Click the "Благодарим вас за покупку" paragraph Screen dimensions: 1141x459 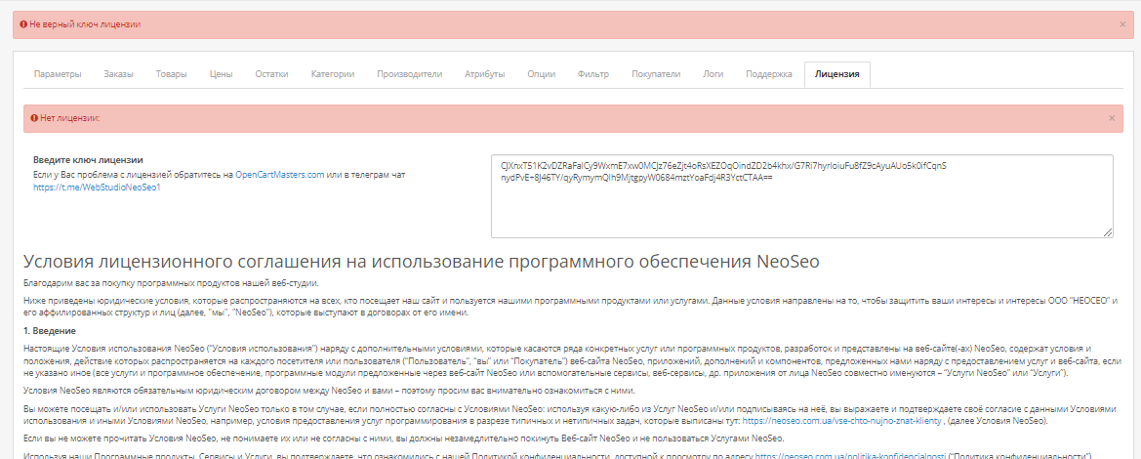tap(171, 283)
